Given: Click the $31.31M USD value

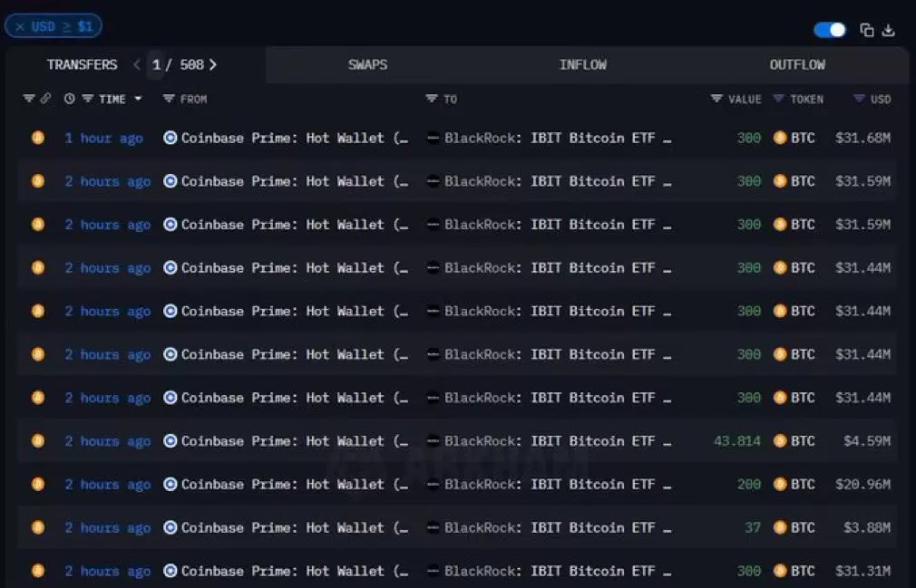Looking at the screenshot, I should coord(862,571).
